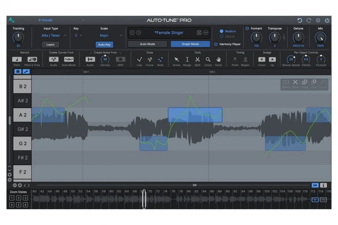This screenshot has width=338, height=225.
Task: Create curves from Audio icon
Action: pos(53,59)
